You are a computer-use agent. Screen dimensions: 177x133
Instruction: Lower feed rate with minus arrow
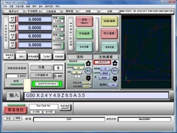[88, 78]
